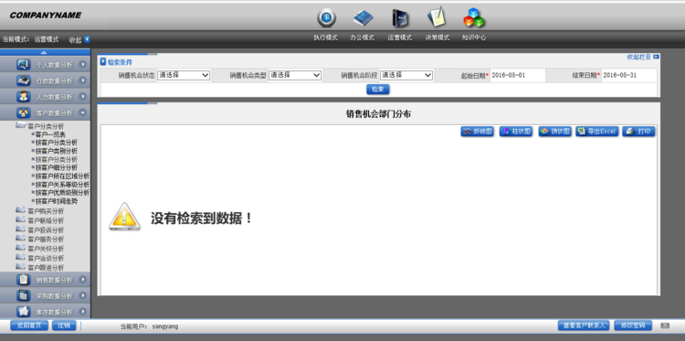Open the 销售机会状态 dropdown
Image resolution: width=685 pixels, height=341 pixels.
(184, 75)
